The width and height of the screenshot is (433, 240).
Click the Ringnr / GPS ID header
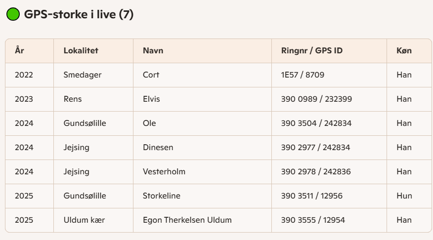pyautogui.click(x=312, y=50)
